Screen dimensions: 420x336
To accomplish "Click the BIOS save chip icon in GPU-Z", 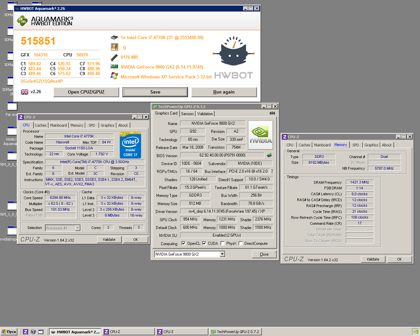I will click(269, 155).
